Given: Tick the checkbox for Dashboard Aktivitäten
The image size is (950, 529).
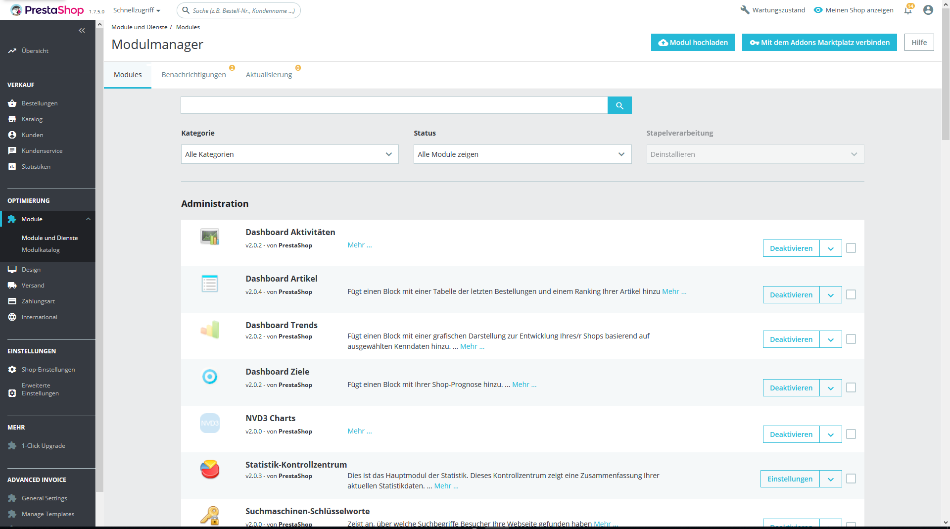Looking at the screenshot, I should coord(851,248).
